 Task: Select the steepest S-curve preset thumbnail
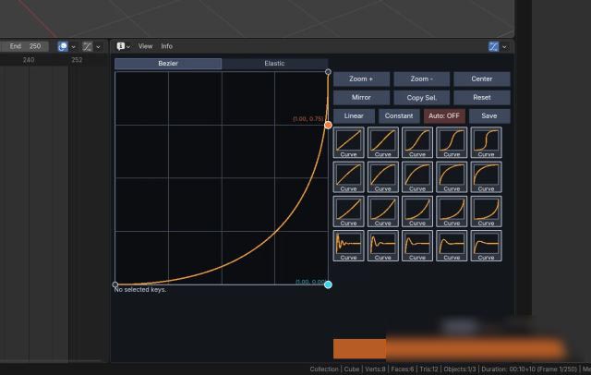(486, 142)
